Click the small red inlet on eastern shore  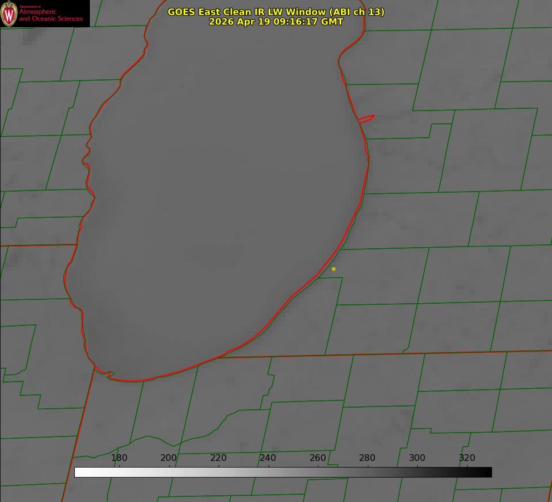366,119
